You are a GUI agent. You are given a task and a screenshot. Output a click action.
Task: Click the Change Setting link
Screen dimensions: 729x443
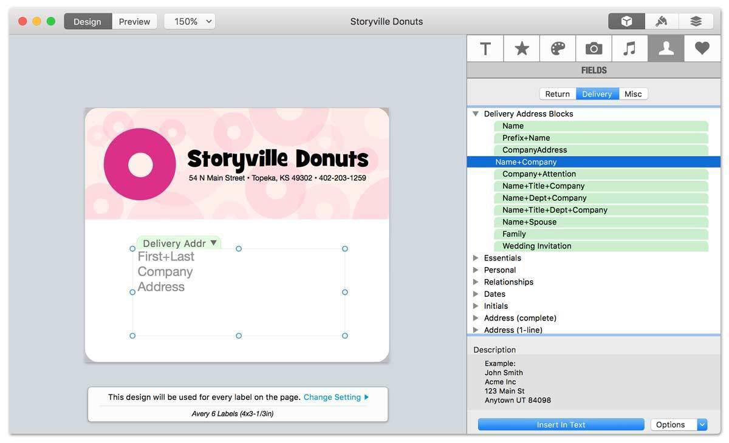pos(336,397)
